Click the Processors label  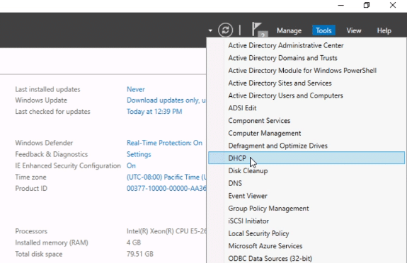click(31, 231)
